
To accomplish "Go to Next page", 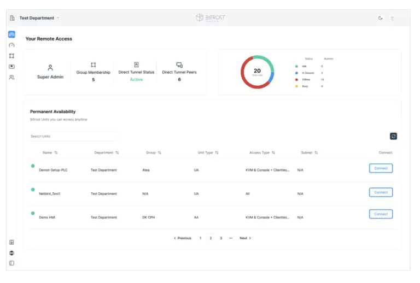I will 246,238.
